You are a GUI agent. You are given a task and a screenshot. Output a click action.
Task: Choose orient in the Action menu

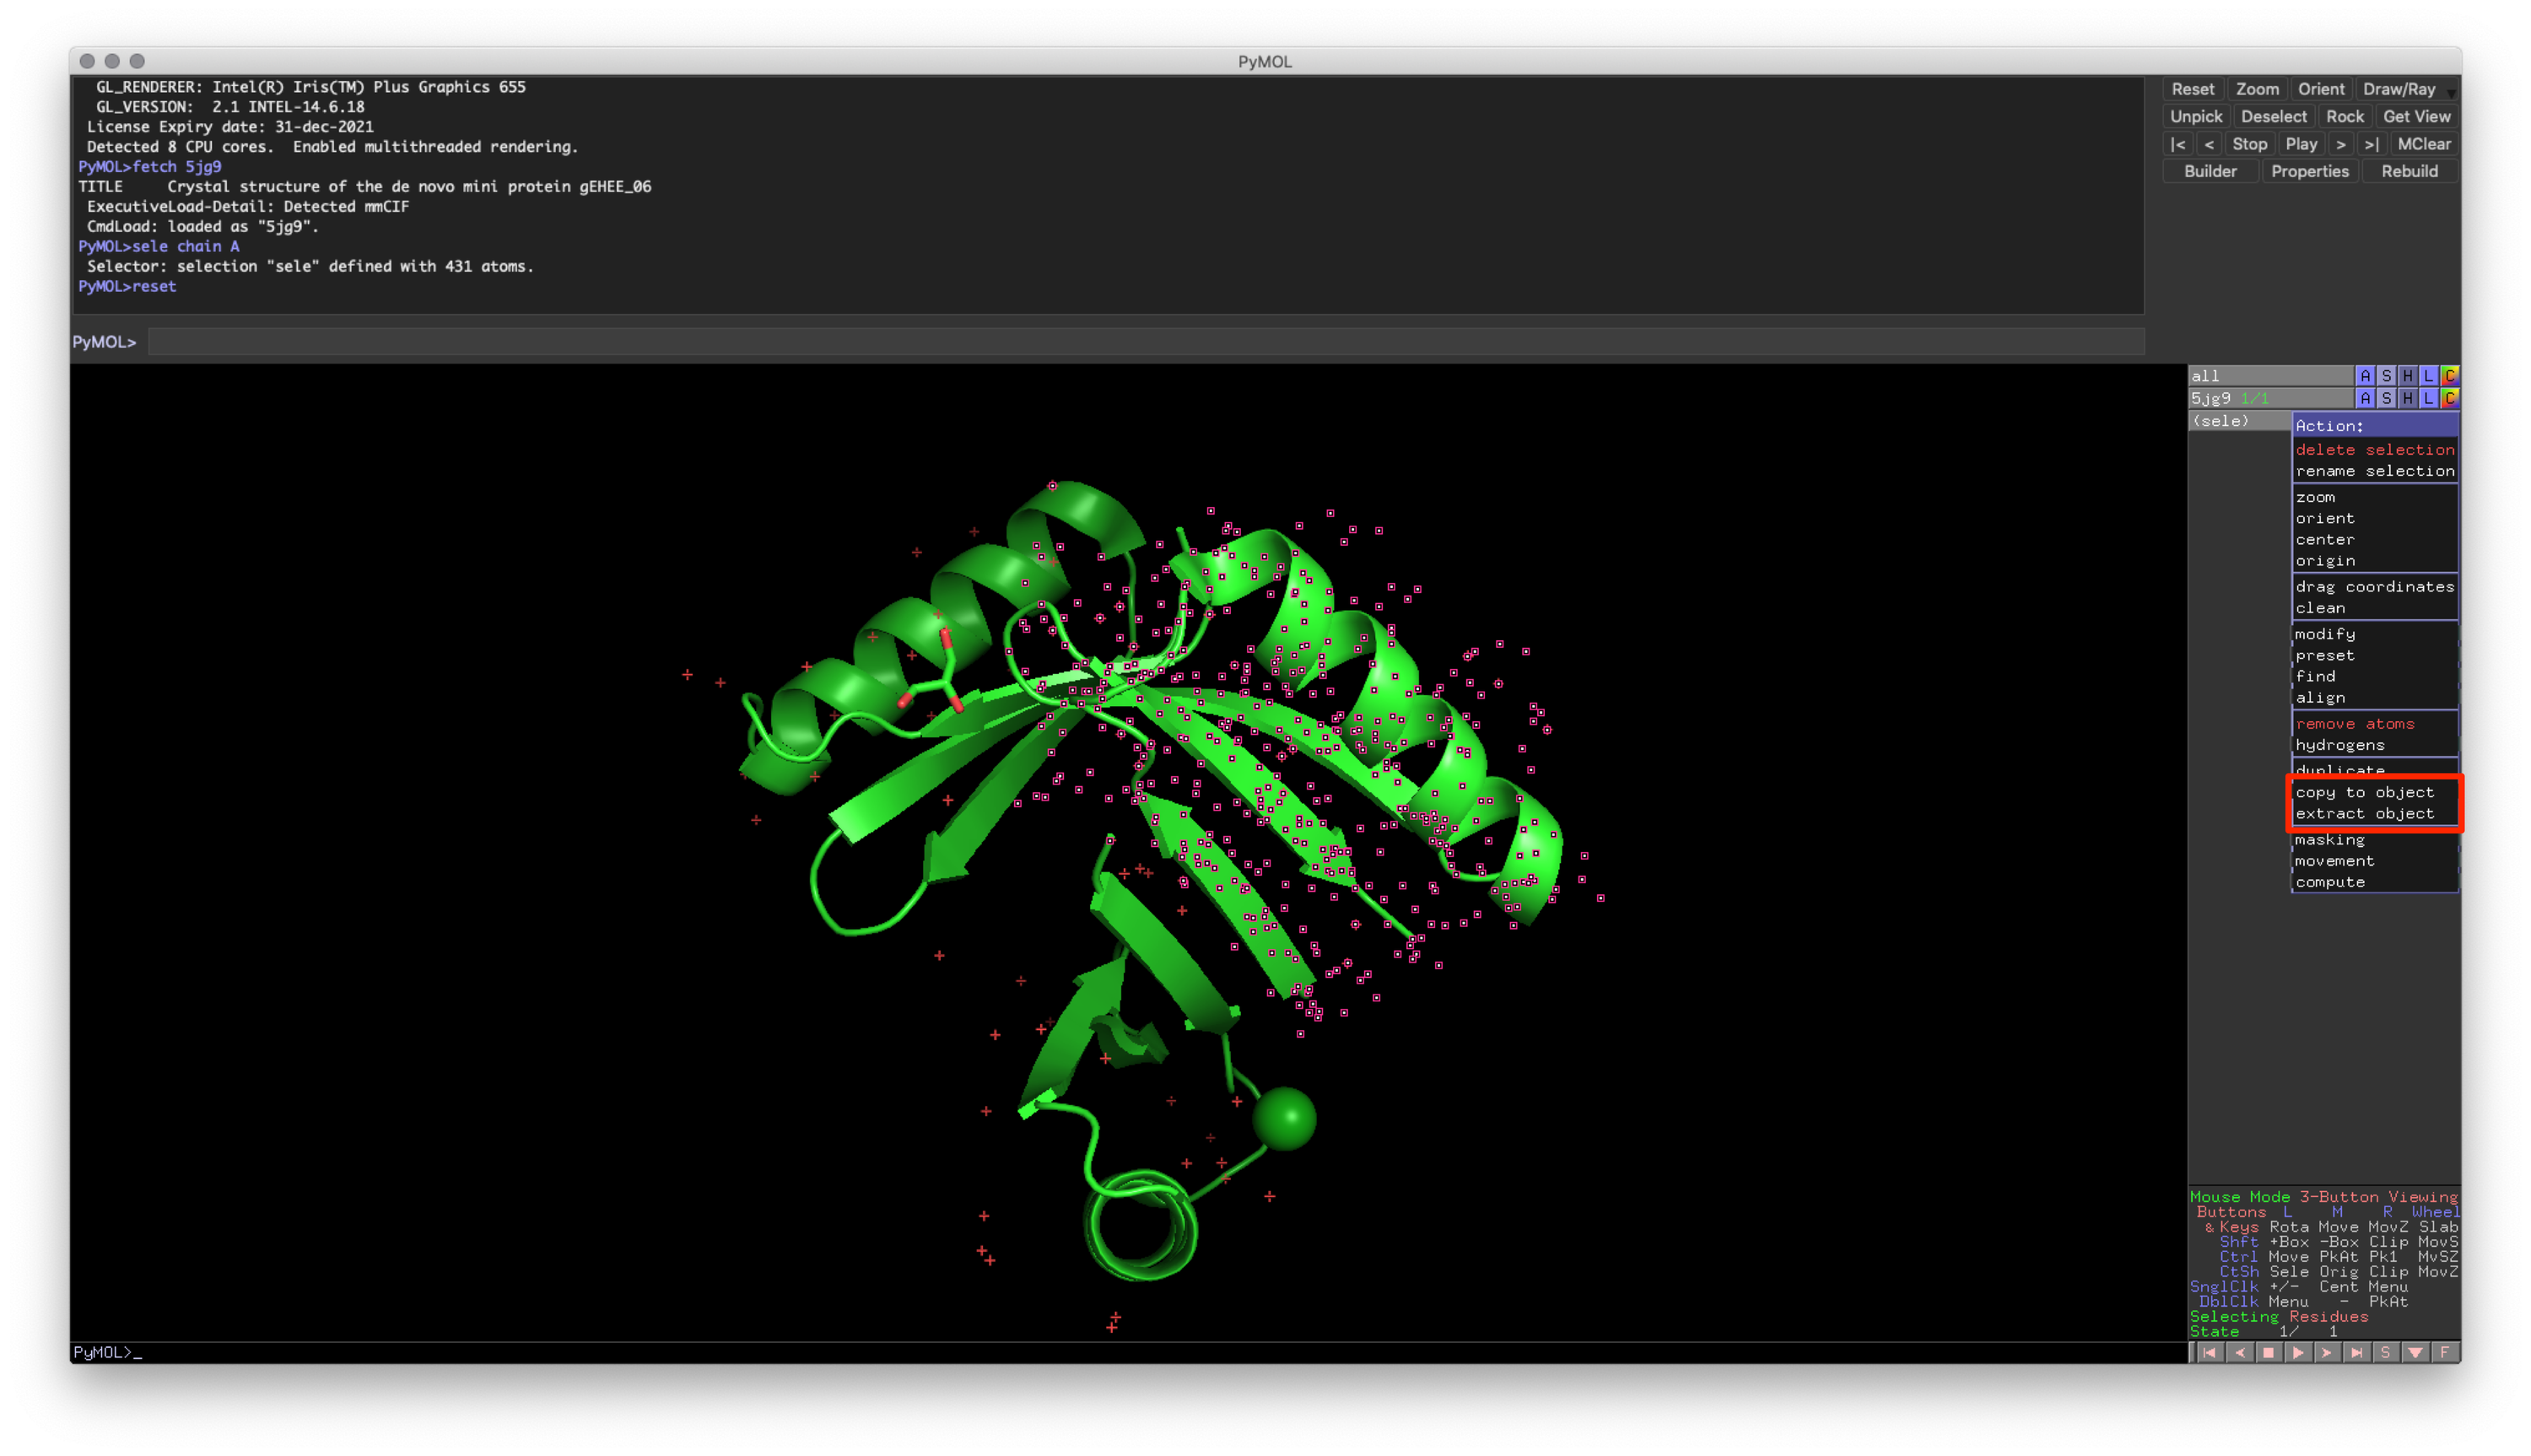click(2374, 518)
